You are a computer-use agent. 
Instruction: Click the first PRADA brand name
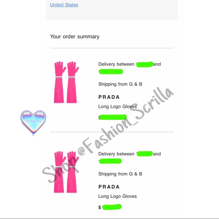(x=109, y=97)
